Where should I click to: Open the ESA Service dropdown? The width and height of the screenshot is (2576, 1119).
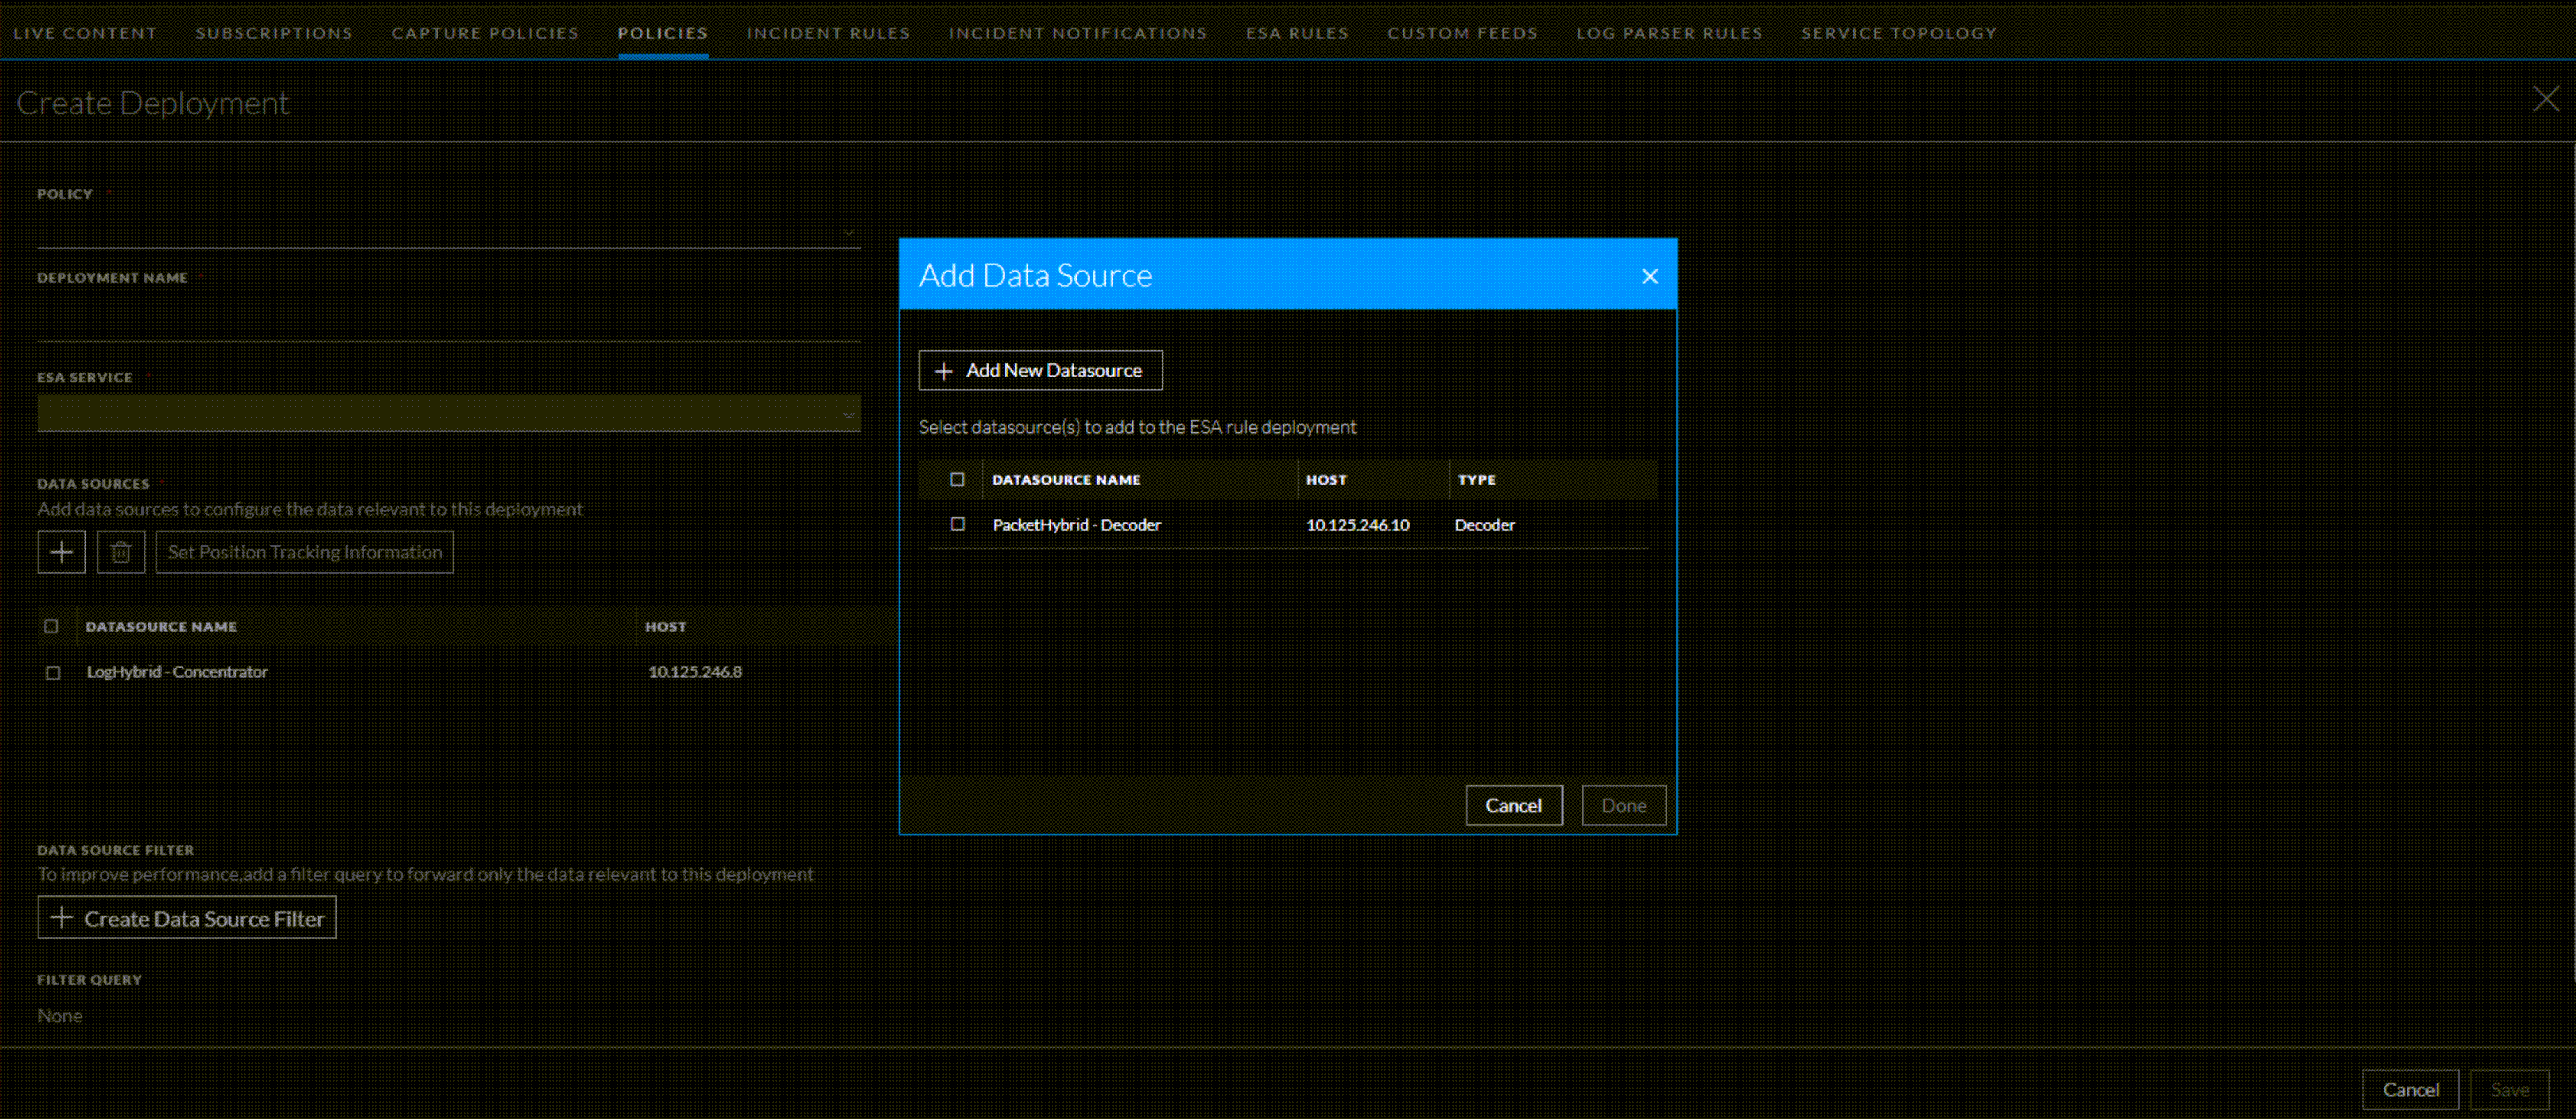pyautogui.click(x=448, y=413)
